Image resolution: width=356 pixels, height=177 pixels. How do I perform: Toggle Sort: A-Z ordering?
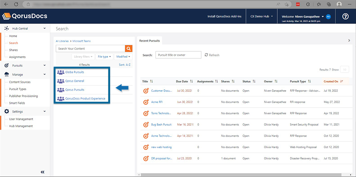pyautogui.click(x=125, y=65)
